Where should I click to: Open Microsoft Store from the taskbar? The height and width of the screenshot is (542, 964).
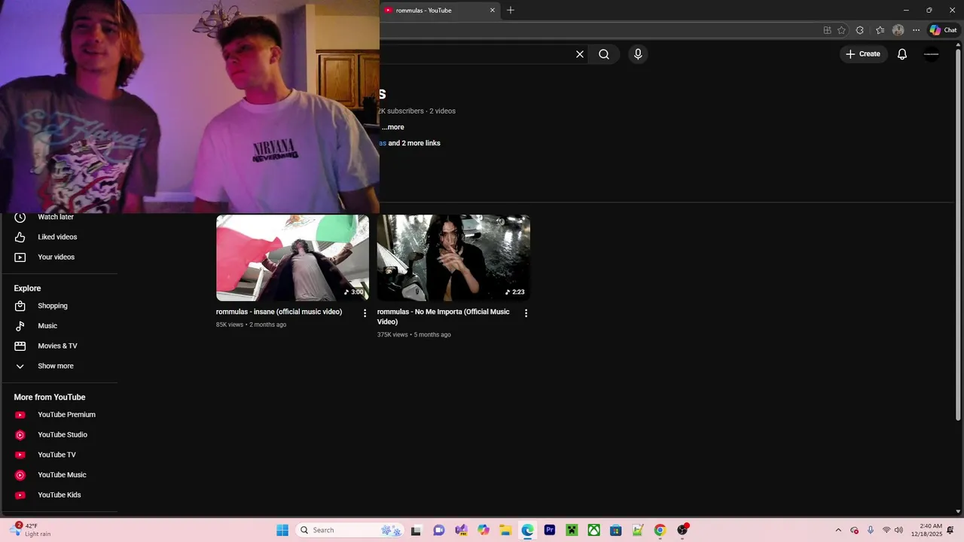click(615, 530)
